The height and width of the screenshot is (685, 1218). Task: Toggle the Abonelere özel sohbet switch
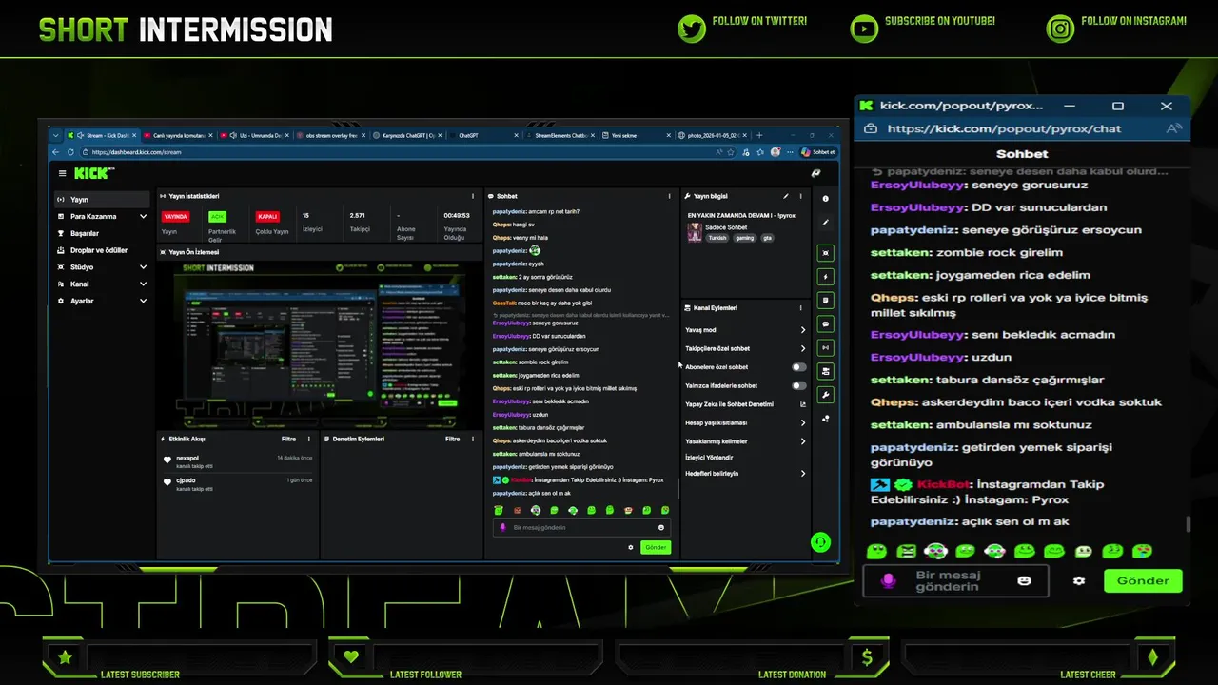(x=798, y=367)
